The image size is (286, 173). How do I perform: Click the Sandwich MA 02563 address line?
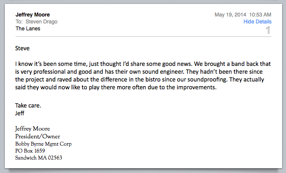tap(39, 158)
